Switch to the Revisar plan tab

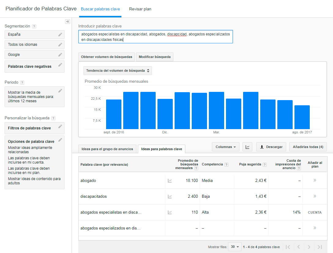(140, 9)
